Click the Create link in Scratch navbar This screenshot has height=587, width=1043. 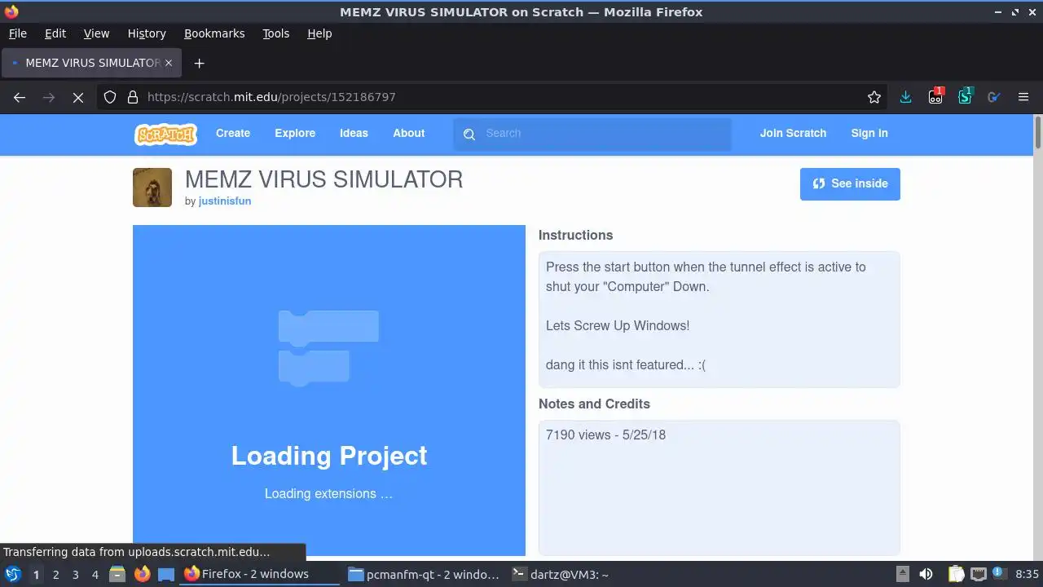coord(233,134)
